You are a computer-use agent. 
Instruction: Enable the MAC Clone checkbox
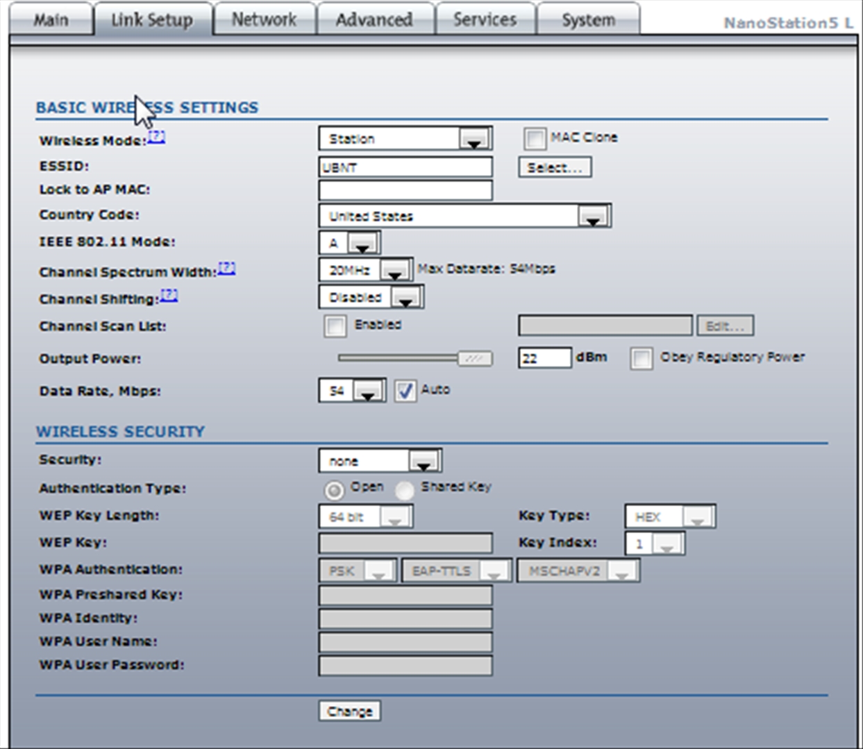tap(535, 139)
